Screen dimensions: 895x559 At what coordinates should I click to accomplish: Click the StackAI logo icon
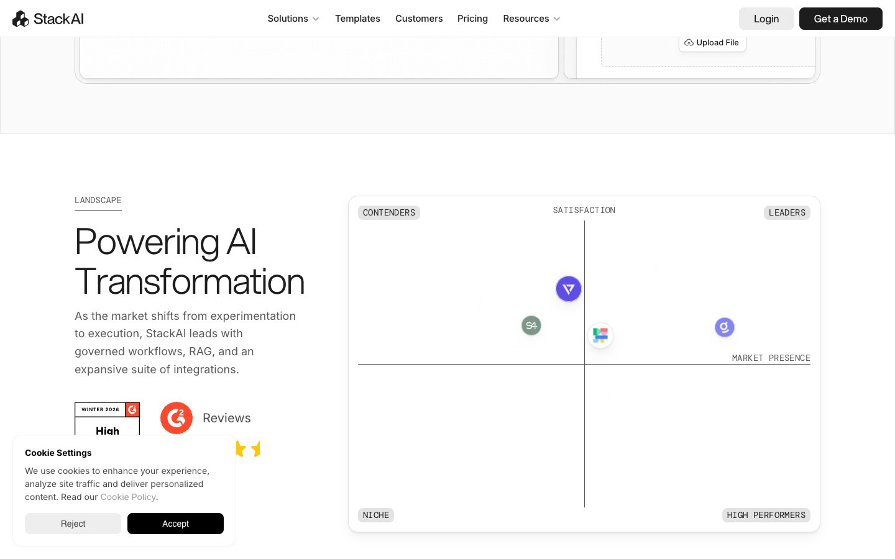(x=21, y=19)
